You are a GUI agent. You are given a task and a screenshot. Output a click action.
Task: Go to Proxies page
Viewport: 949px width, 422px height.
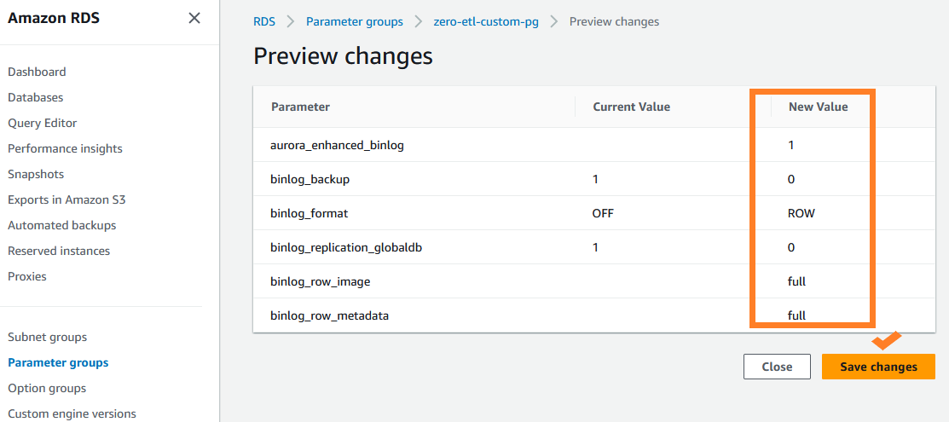pyautogui.click(x=27, y=276)
